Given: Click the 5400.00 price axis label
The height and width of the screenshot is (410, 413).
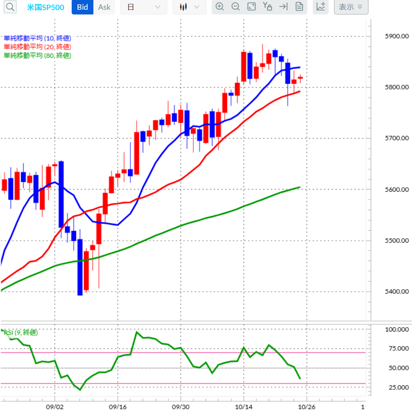Looking at the screenshot, I should 397,291.
